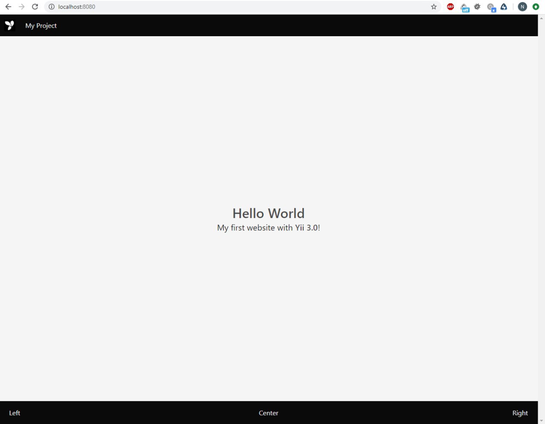Click the Right footer text
This screenshot has width=545, height=424.
click(x=520, y=413)
